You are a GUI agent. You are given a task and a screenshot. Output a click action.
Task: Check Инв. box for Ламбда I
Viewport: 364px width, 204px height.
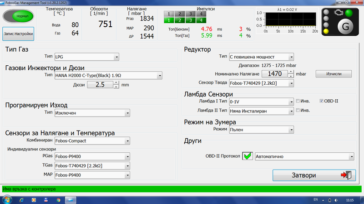click(x=298, y=101)
